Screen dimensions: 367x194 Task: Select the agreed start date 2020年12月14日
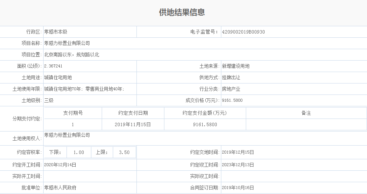(x=60, y=165)
